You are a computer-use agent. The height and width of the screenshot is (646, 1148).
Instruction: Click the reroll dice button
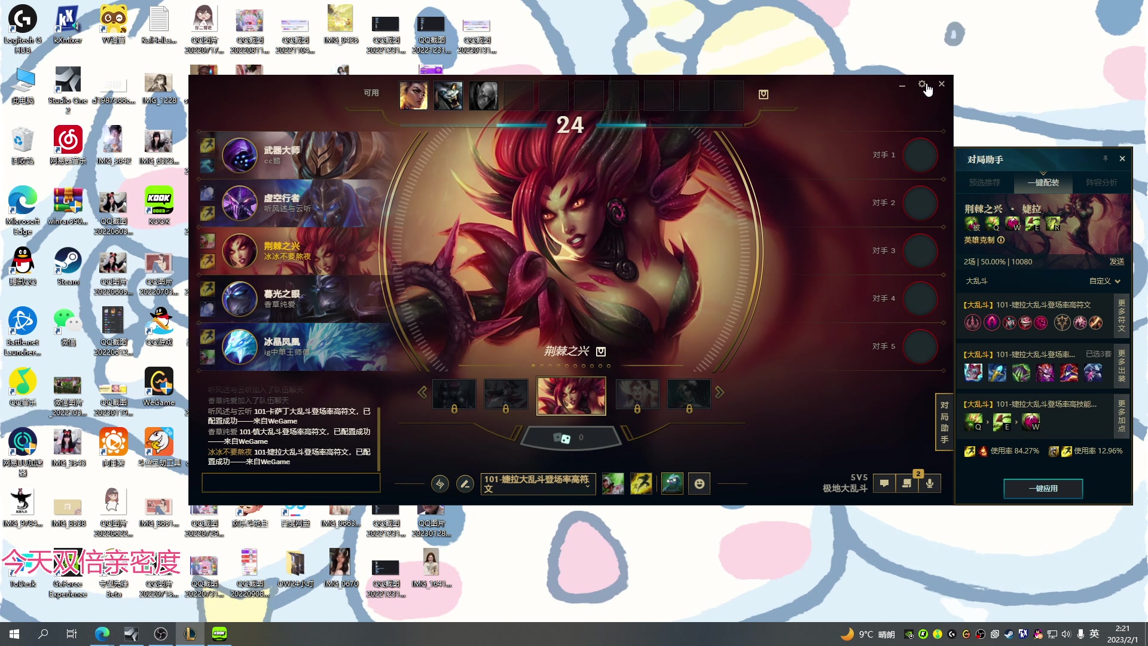click(x=571, y=438)
